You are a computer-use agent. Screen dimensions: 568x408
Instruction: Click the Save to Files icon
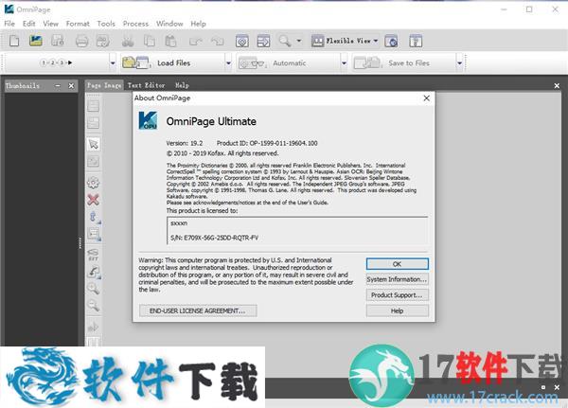tap(367, 62)
